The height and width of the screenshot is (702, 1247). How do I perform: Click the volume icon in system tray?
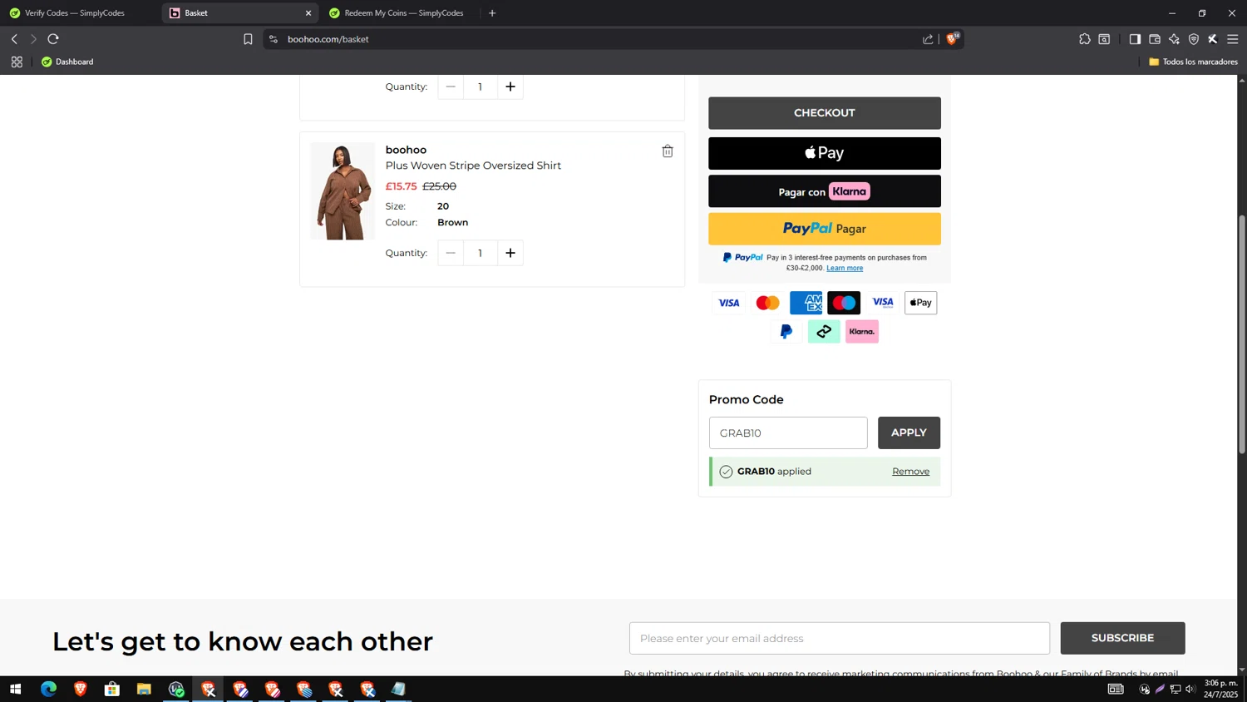1190,689
